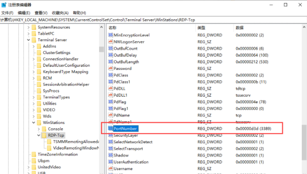This screenshot has height=174, width=307.
Task: Collapse the Terminal Server tree node
Action: (29, 40)
